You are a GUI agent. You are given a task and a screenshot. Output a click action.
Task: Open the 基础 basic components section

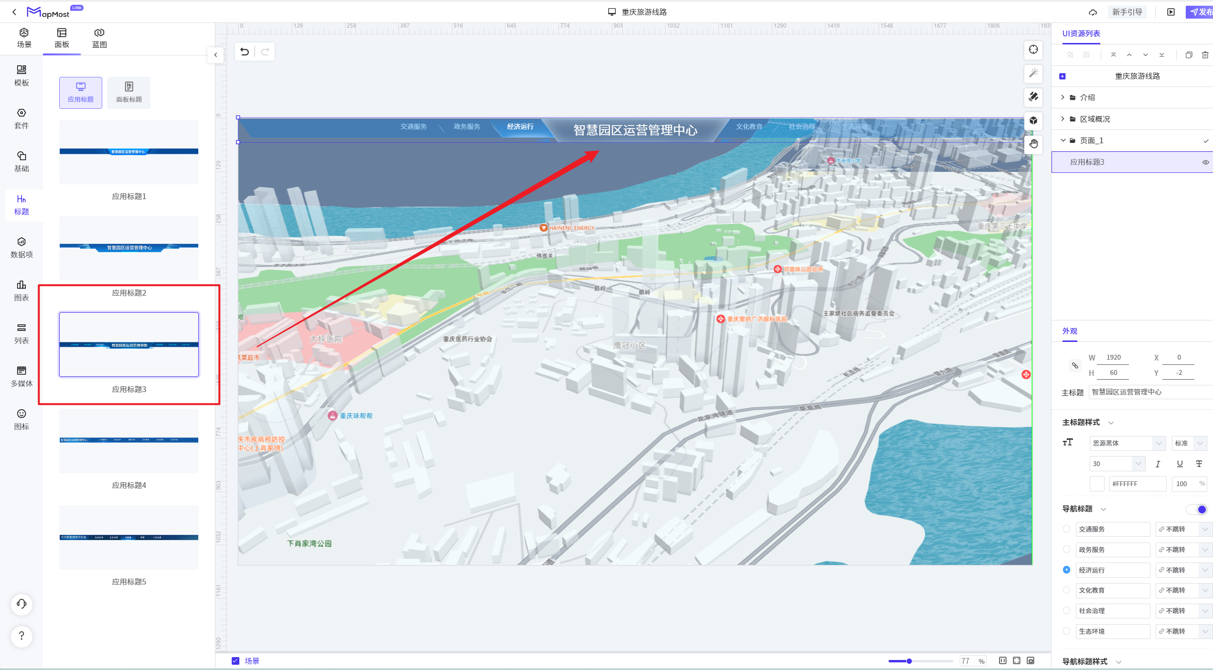[21, 162]
